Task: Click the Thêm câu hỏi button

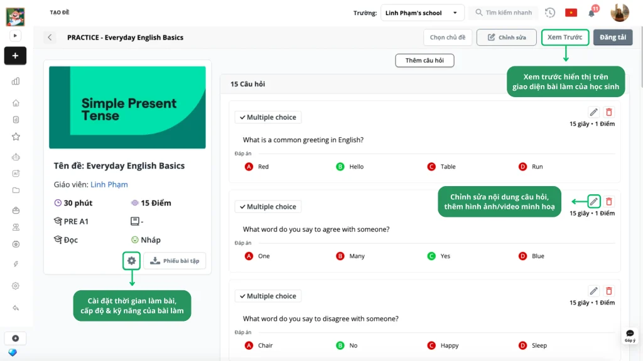Action: coord(424,61)
